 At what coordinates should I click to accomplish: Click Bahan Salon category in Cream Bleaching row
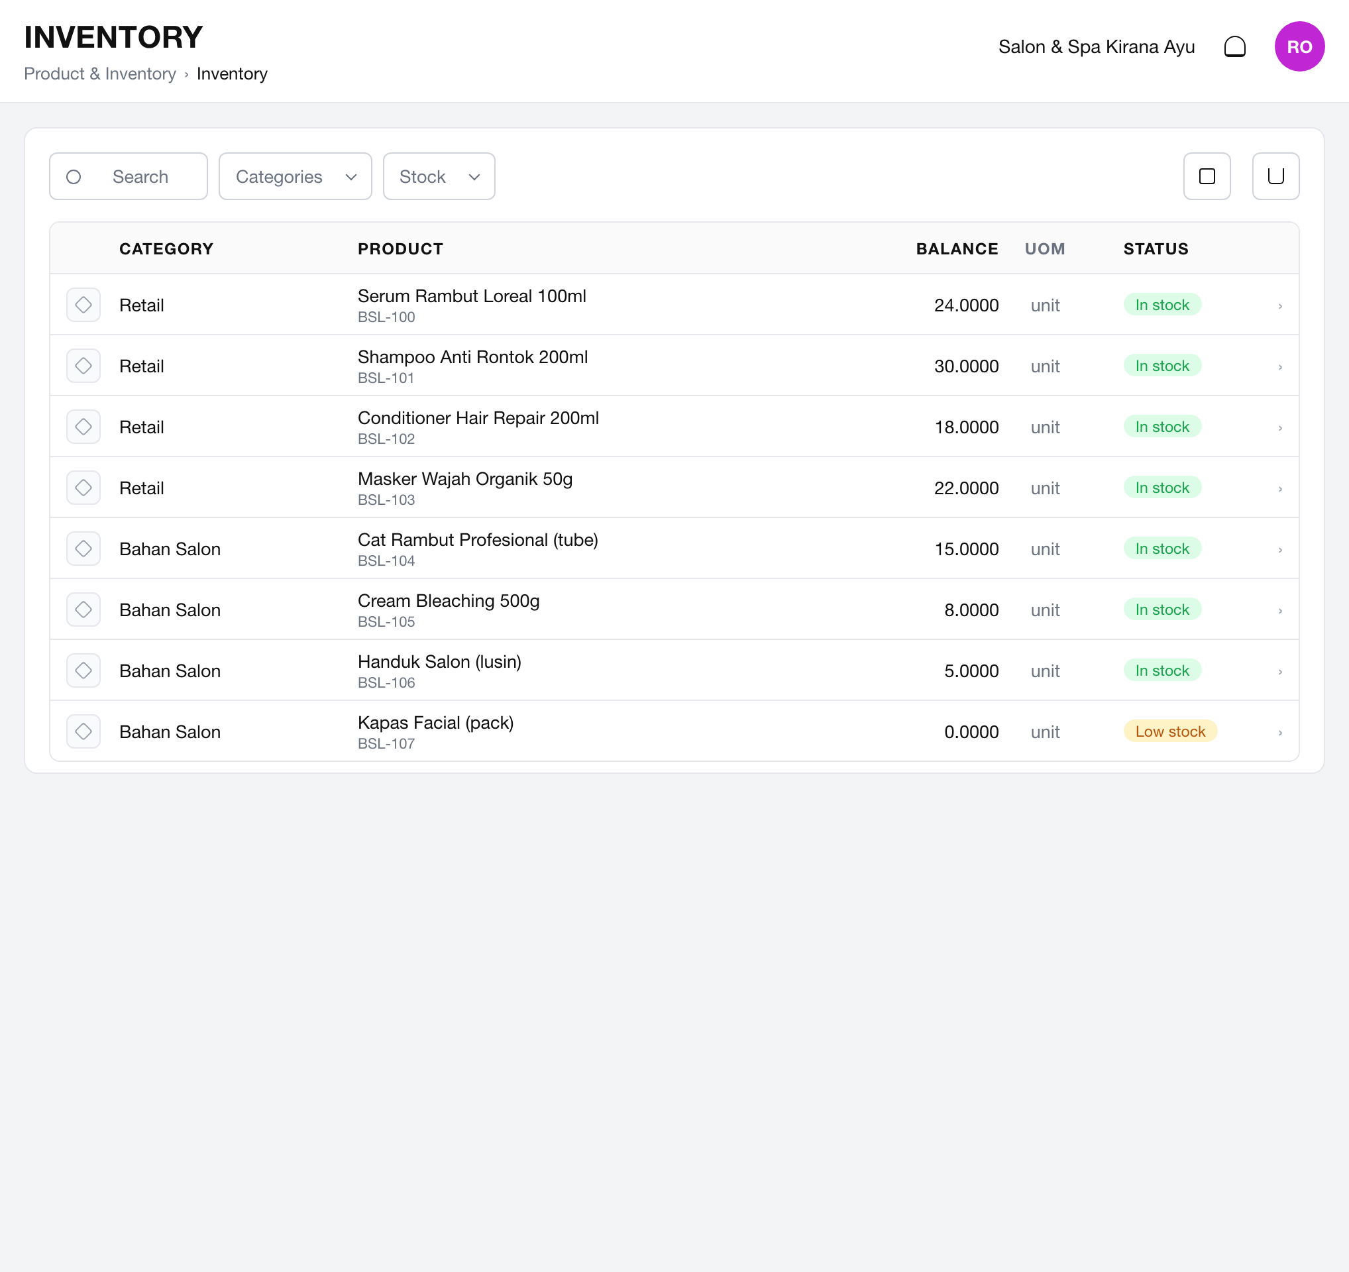[170, 610]
